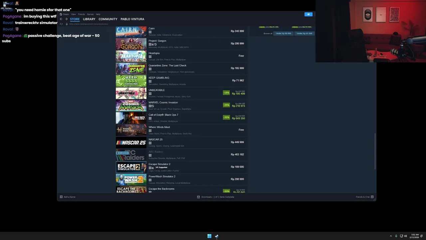Click the Steam icon on the taskbar

click(217, 236)
